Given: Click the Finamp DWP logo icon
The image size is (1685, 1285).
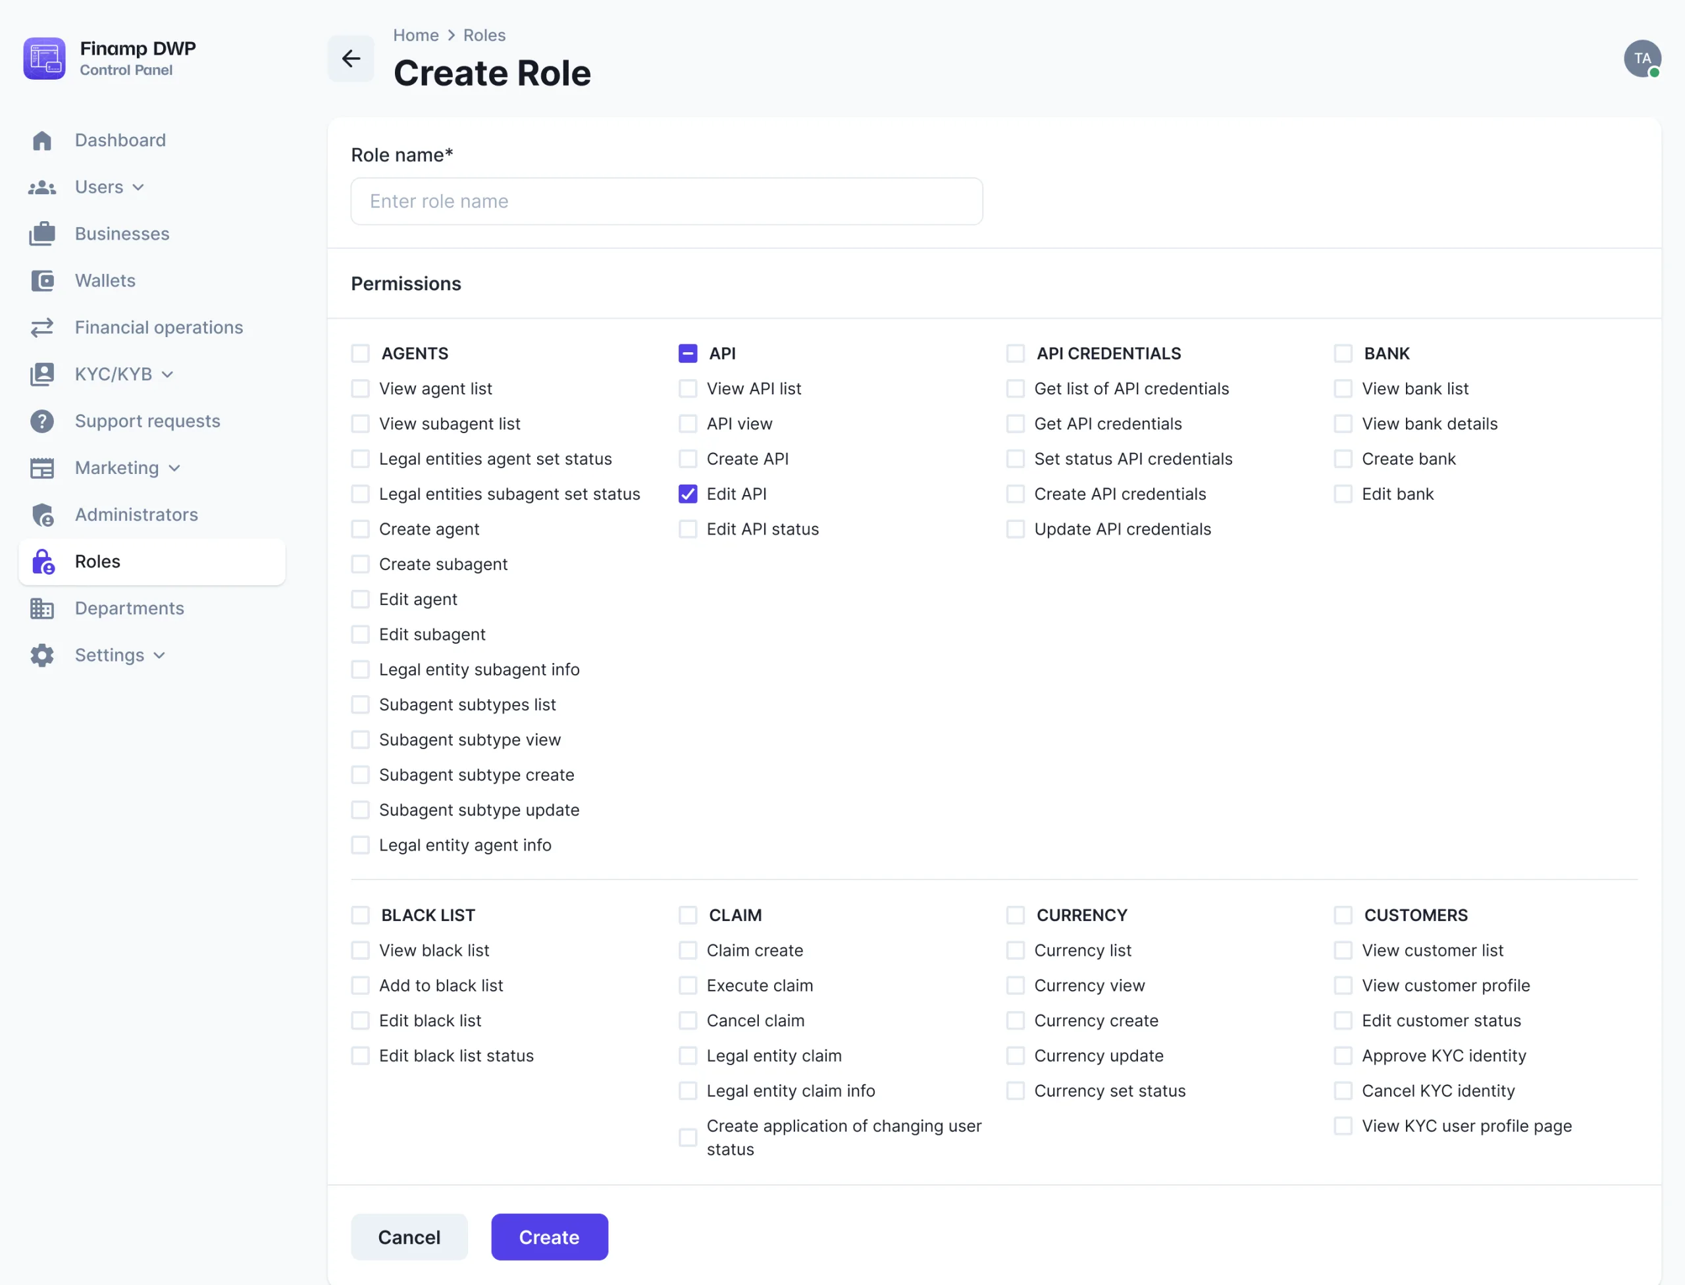Looking at the screenshot, I should 44,58.
